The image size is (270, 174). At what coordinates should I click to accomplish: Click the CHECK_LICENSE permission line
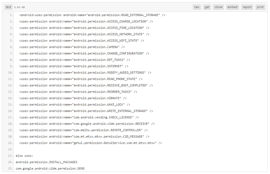pos(79,117)
